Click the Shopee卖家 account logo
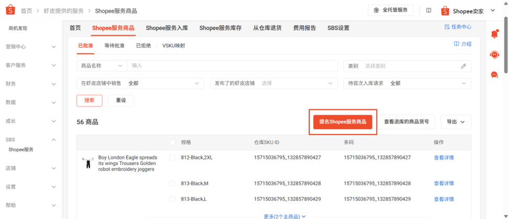The width and height of the screenshot is (509, 219). [x=445, y=11]
